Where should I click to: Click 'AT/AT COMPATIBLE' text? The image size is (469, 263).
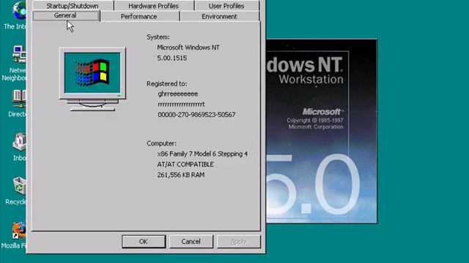point(185,164)
